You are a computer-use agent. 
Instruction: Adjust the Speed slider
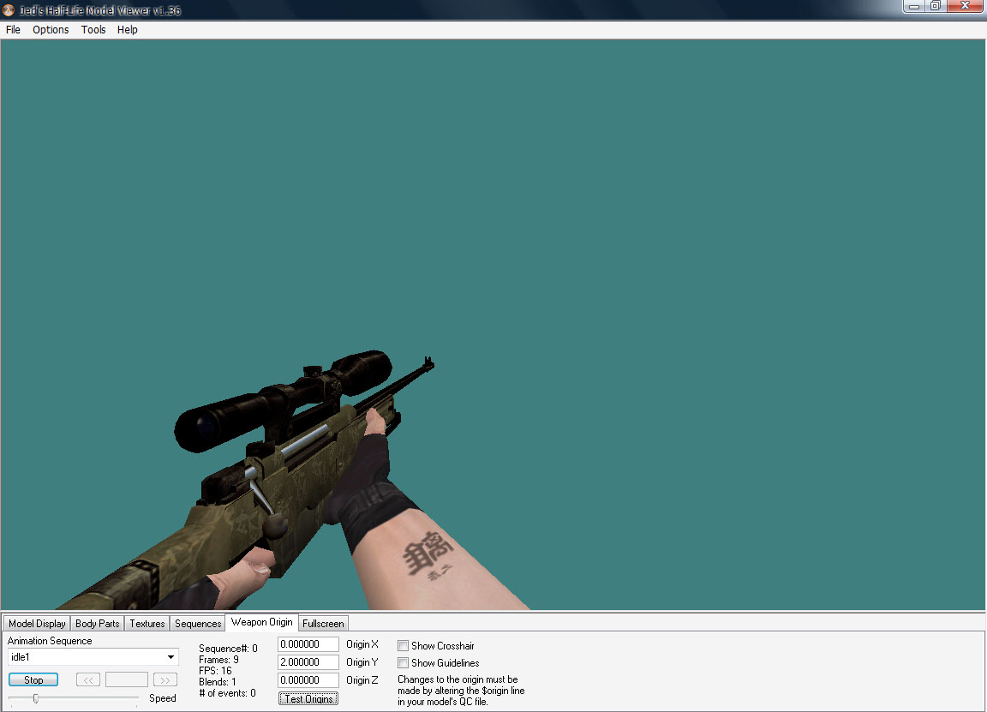tap(36, 698)
